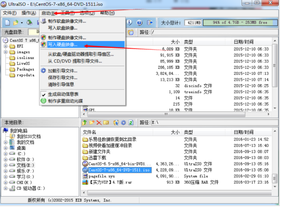Open the 操作(A) menu
Image resolution: width=281 pixels, height=209 pixels.
(29, 13)
